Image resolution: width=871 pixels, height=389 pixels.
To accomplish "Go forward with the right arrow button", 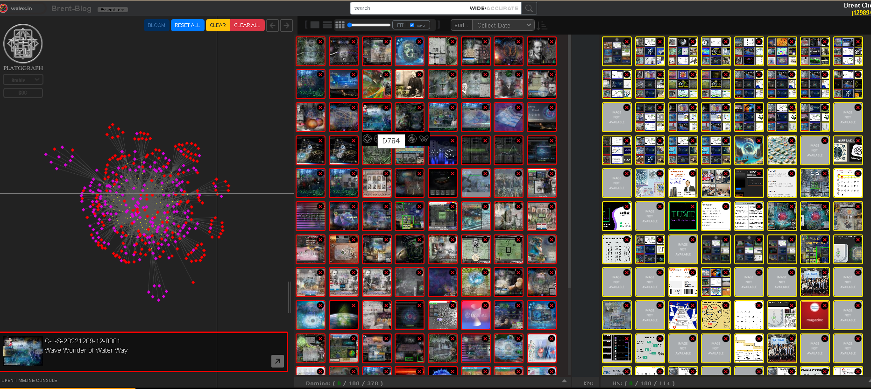I will pyautogui.click(x=286, y=26).
